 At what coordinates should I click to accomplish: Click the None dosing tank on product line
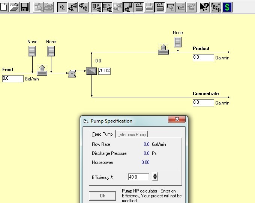[178, 42]
